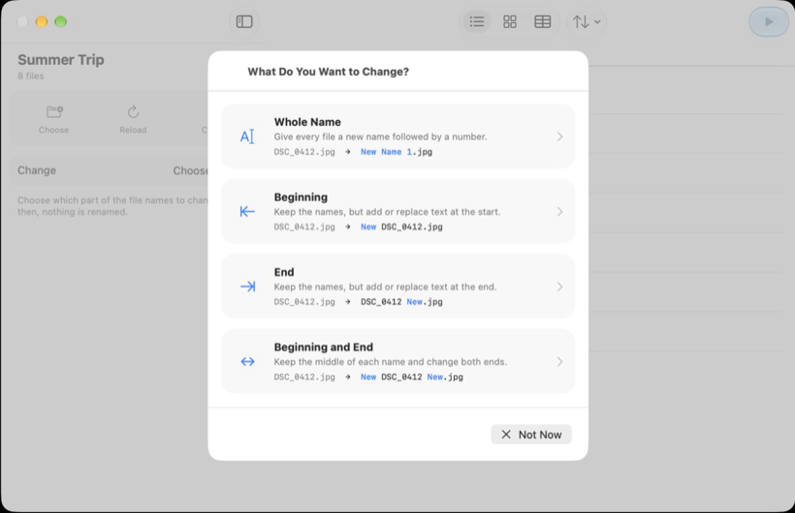795x513 pixels.
Task: Select the Whole Name option
Action: (398, 136)
